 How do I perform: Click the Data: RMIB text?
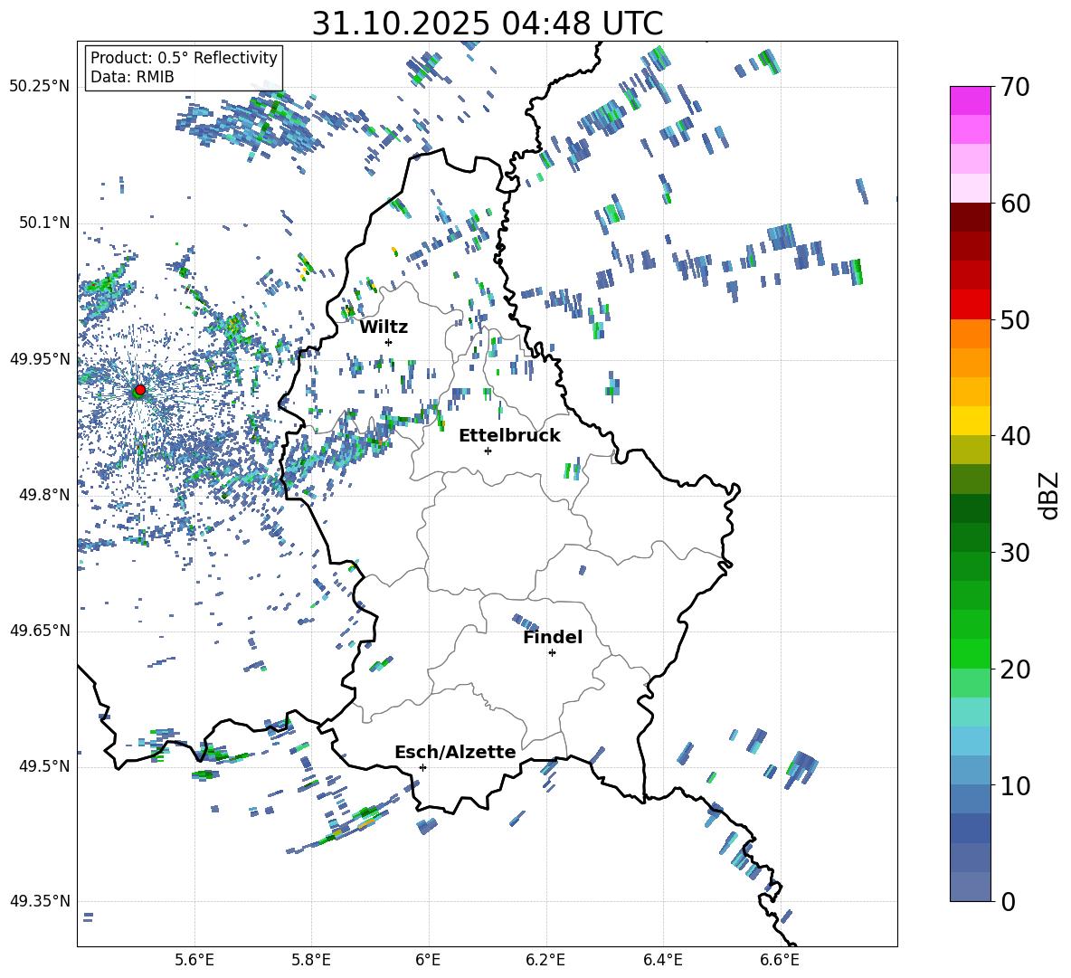[132, 77]
